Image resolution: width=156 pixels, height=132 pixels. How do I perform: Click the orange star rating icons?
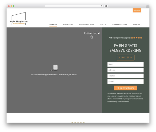click(137, 38)
